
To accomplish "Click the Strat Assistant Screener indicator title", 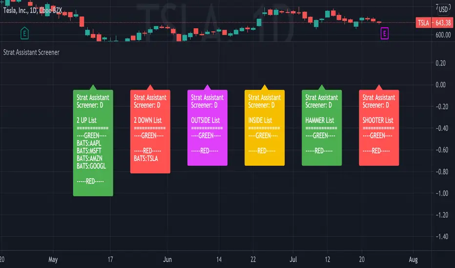I will point(31,52).
